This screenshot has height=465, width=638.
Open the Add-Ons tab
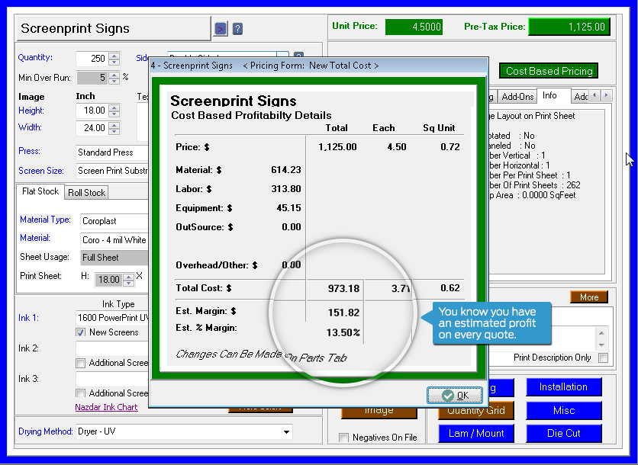click(517, 97)
